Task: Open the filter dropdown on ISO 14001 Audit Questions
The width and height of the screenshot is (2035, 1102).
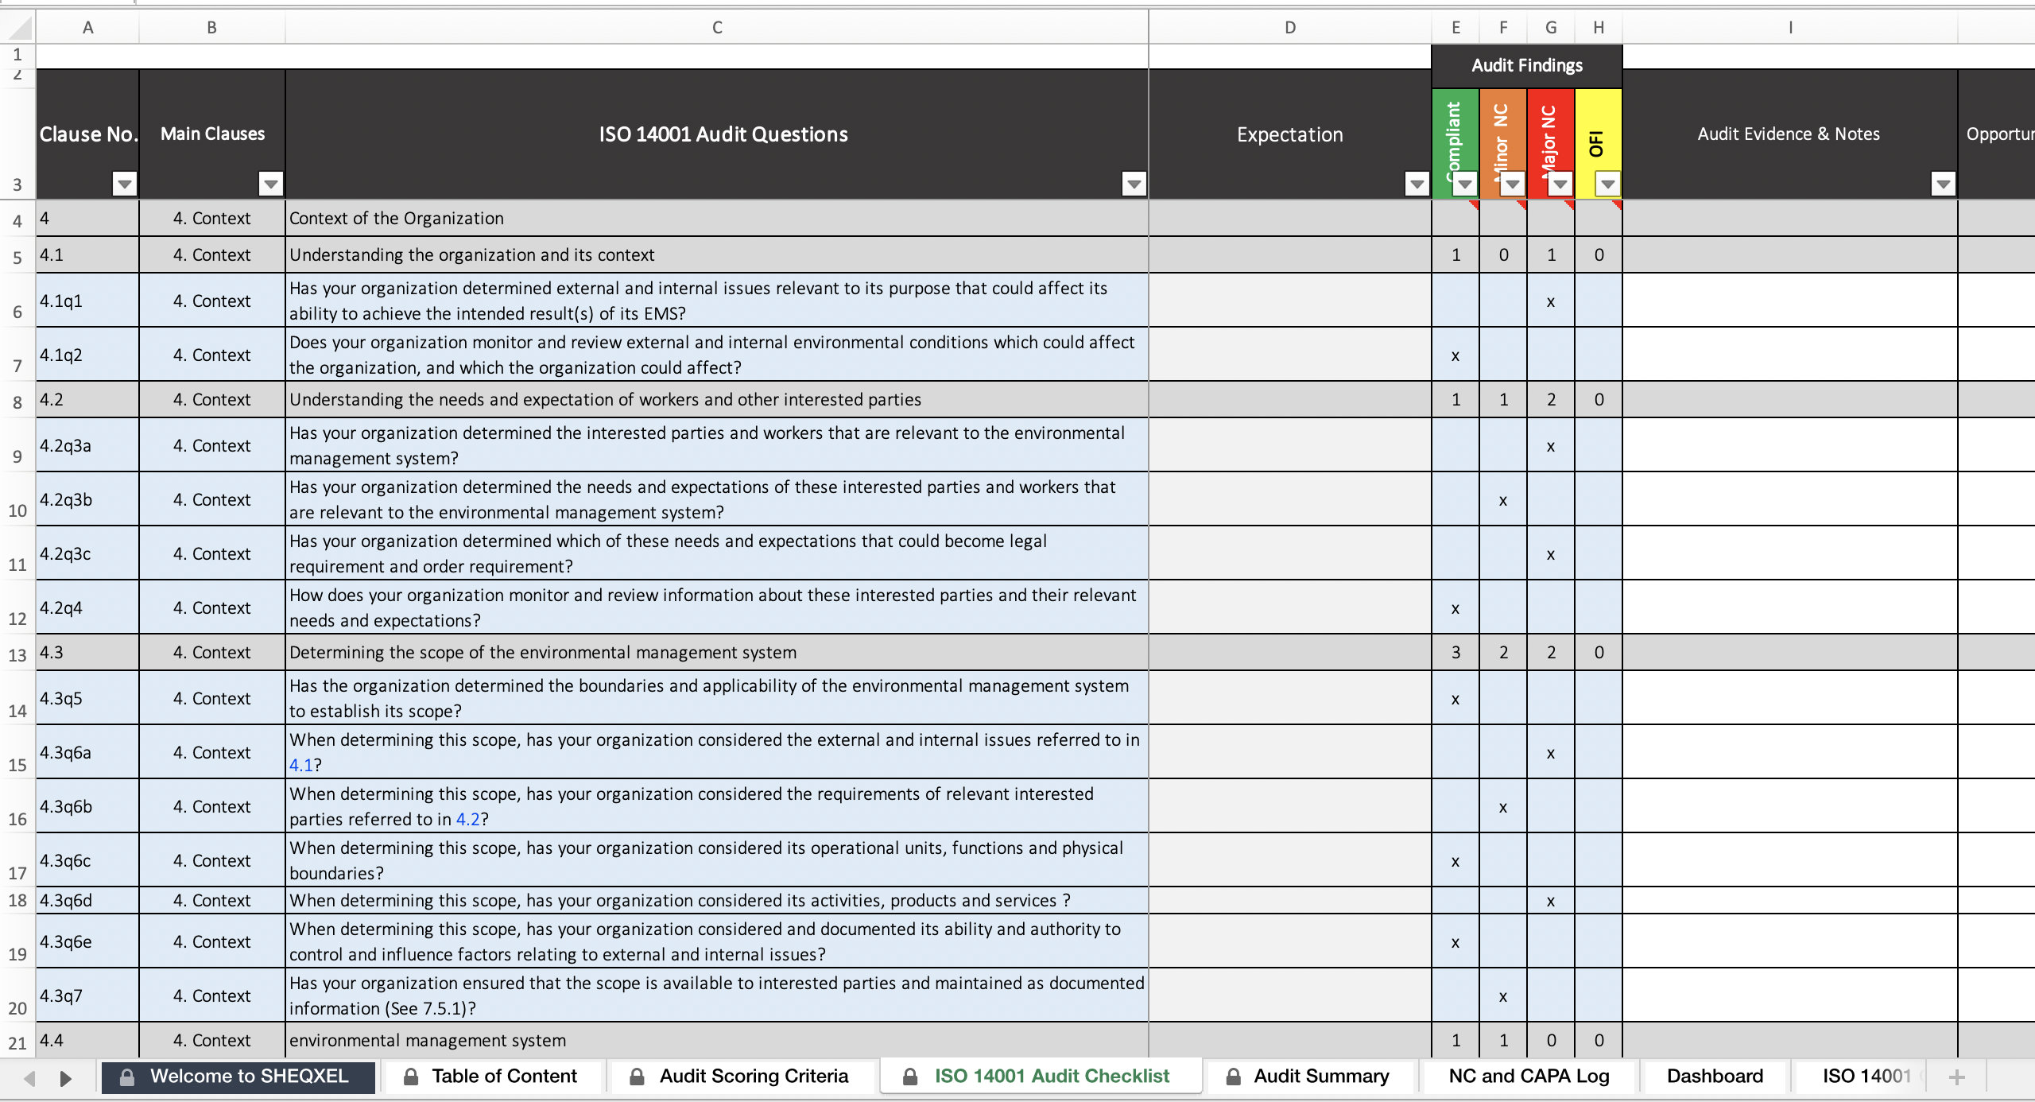Action: click(1132, 184)
